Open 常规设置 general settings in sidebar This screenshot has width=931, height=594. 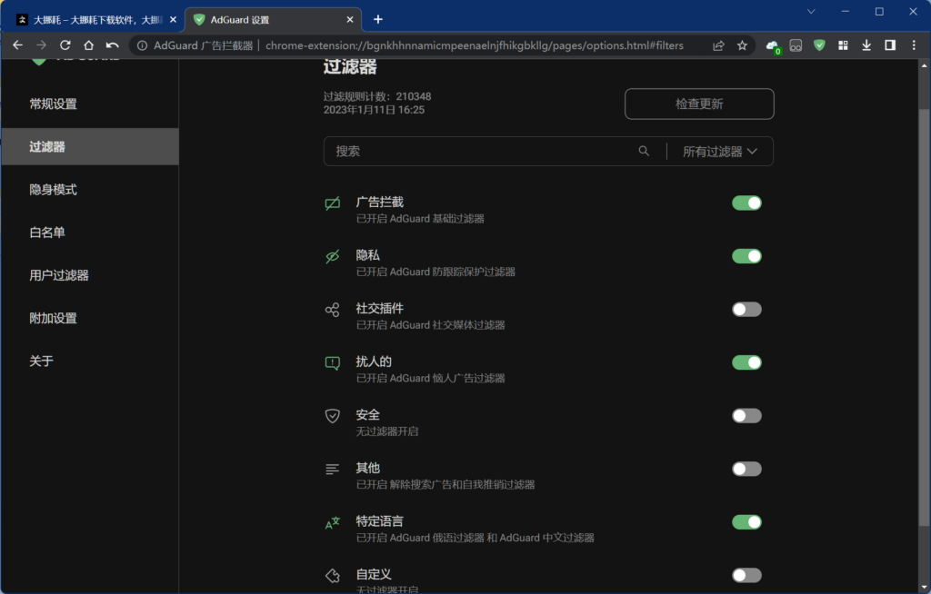coord(53,104)
